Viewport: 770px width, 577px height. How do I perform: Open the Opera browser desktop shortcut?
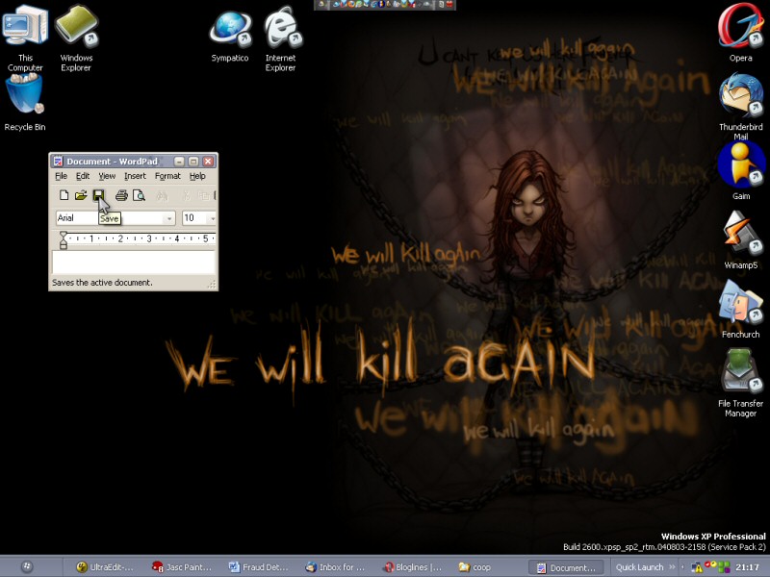point(740,27)
